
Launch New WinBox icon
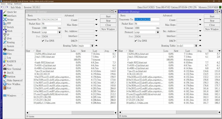tap(5, 84)
